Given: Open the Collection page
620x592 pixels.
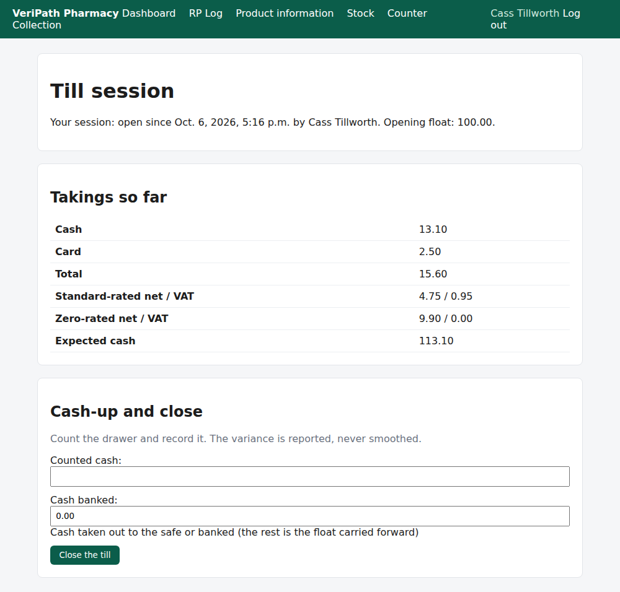Looking at the screenshot, I should [x=37, y=25].
